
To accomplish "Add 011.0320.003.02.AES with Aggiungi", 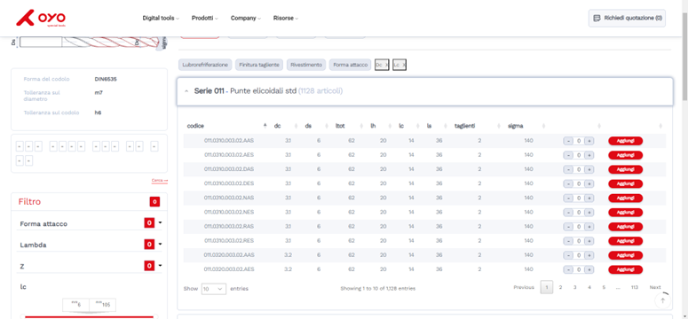I will click(x=625, y=269).
